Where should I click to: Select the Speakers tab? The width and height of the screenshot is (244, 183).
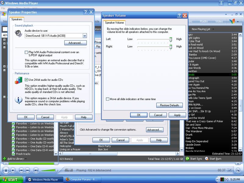17,19
